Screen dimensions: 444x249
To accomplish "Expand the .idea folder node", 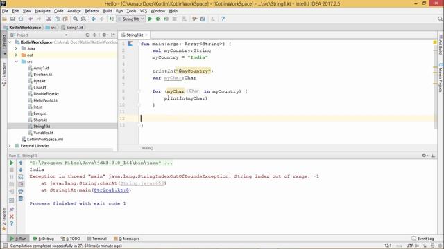I will [16, 48].
